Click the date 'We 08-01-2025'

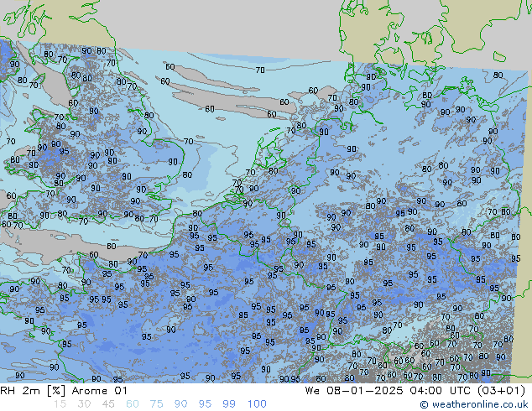354,391
